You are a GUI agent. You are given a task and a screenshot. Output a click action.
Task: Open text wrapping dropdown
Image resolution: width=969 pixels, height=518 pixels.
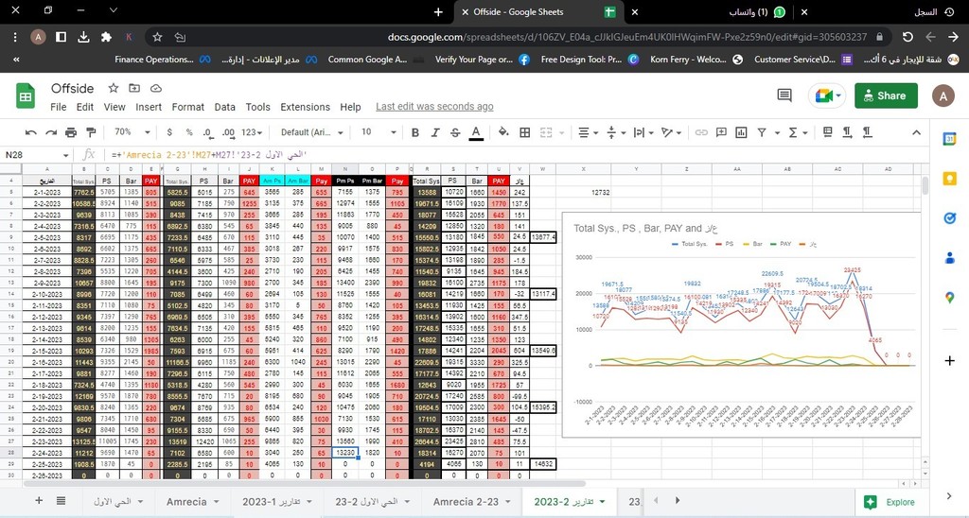click(643, 132)
